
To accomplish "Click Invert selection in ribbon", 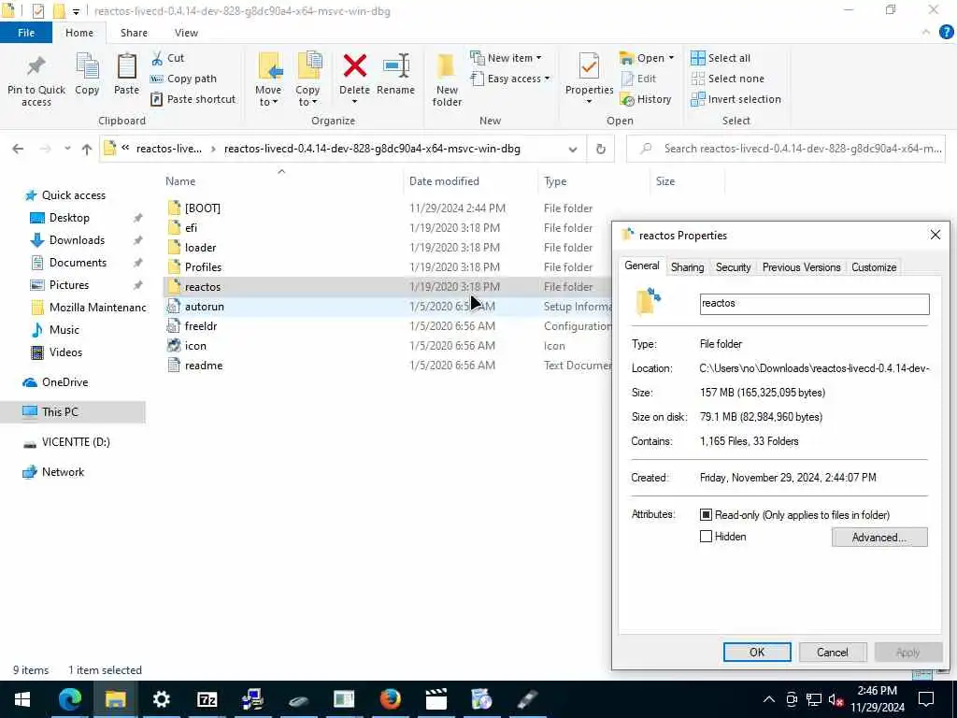I will click(x=736, y=99).
